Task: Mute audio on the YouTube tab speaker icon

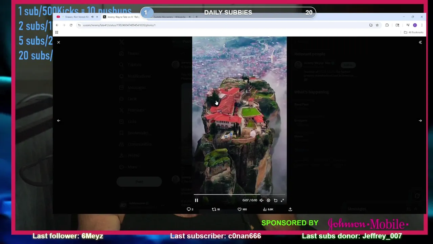Action: click(x=92, y=17)
